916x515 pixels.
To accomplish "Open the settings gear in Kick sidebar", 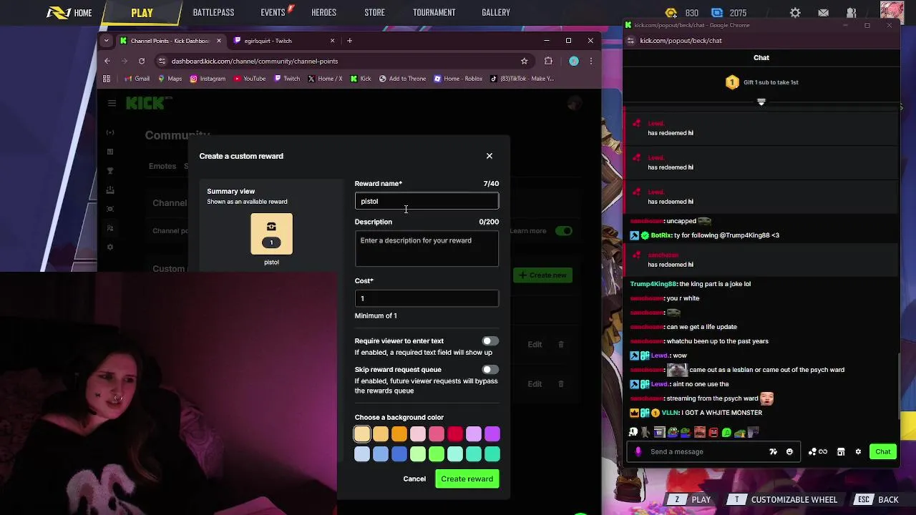I will point(109,247).
